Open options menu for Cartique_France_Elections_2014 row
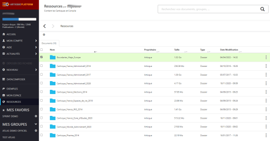This screenshot has height=141, width=270. click(x=266, y=92)
